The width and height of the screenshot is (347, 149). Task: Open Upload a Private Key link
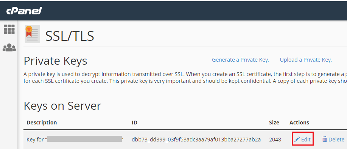click(x=306, y=60)
